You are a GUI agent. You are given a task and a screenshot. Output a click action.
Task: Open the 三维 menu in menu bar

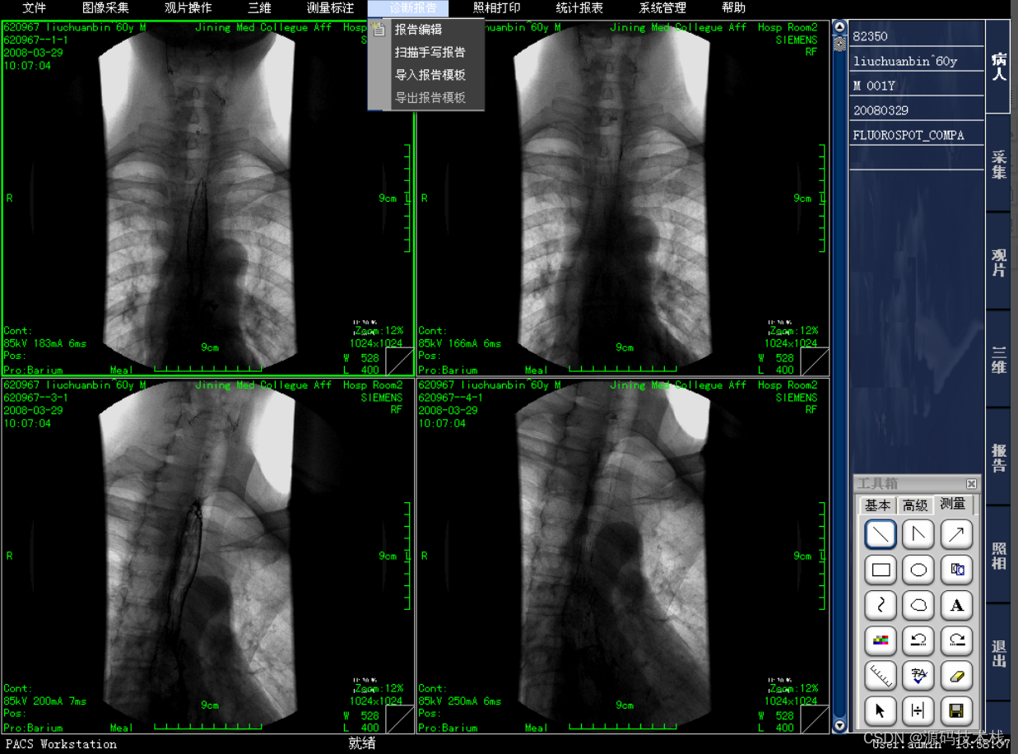[x=259, y=8]
